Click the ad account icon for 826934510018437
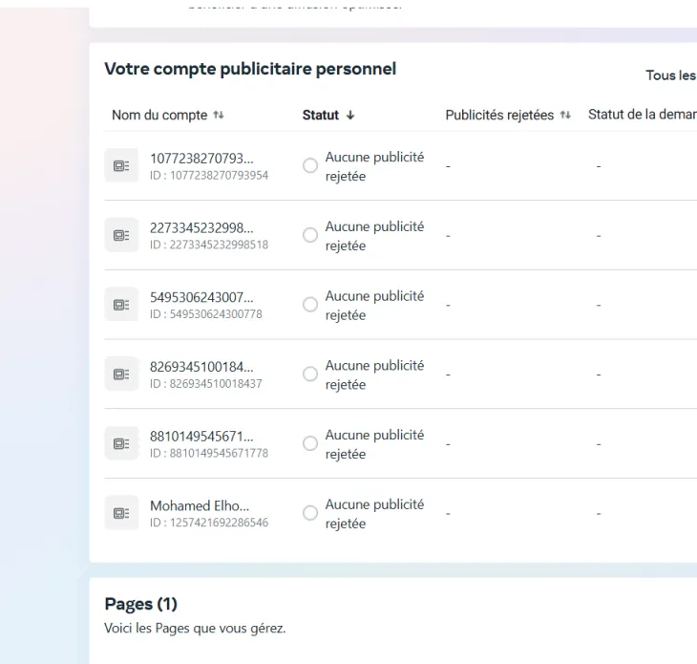The height and width of the screenshot is (664, 697). click(x=121, y=375)
